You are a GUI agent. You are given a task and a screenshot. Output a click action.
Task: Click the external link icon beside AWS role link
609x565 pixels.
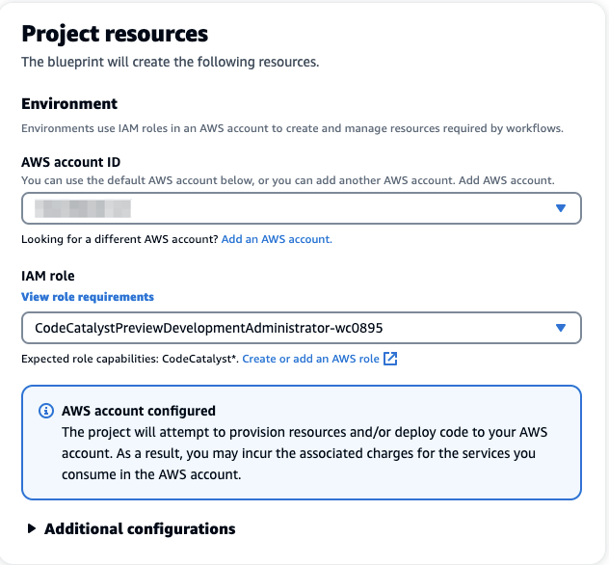tap(390, 359)
